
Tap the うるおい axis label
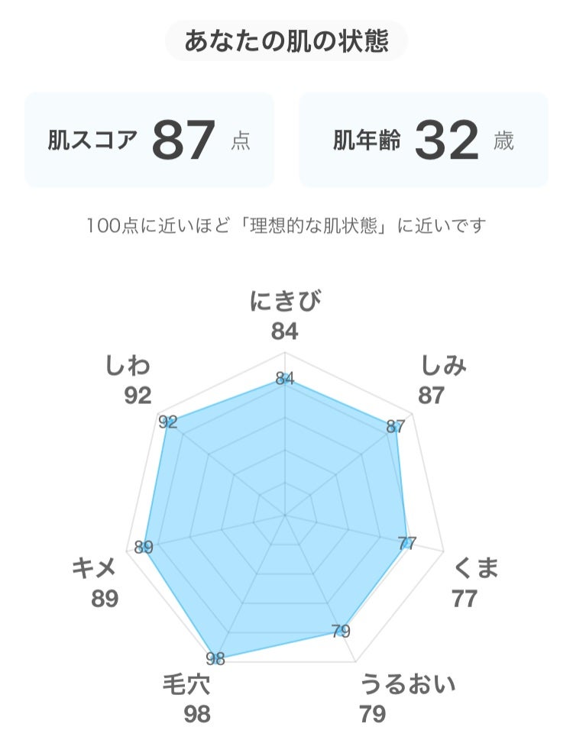(409, 683)
